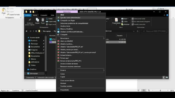Click 'Seleccionar todo' in ribbon
The image size is (175, 98).
coord(138,19)
